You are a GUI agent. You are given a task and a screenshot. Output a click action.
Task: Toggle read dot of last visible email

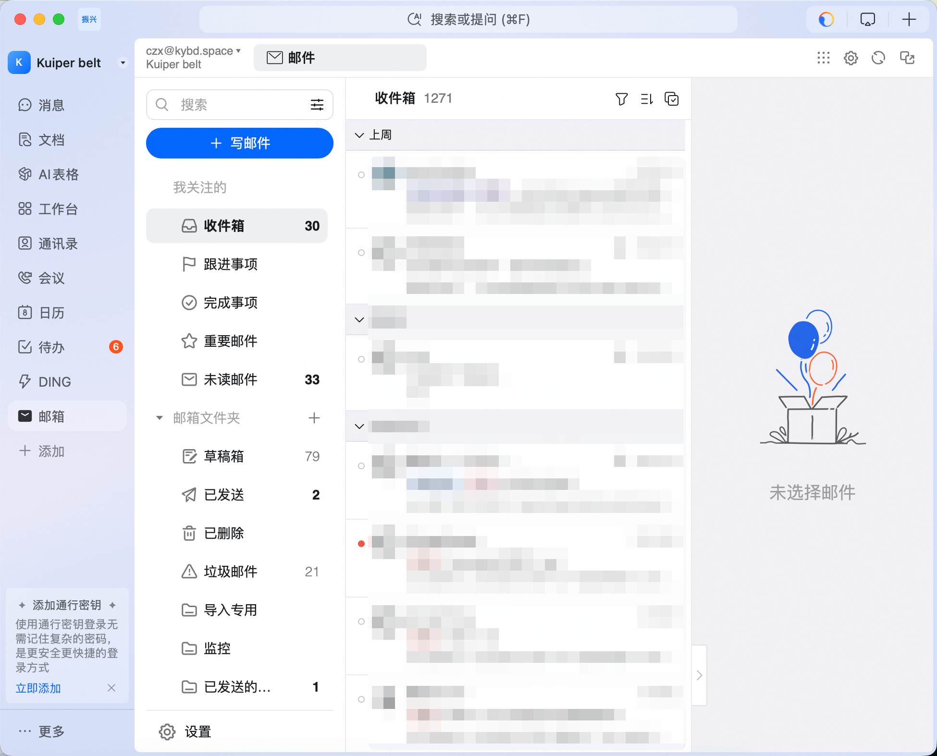point(361,699)
